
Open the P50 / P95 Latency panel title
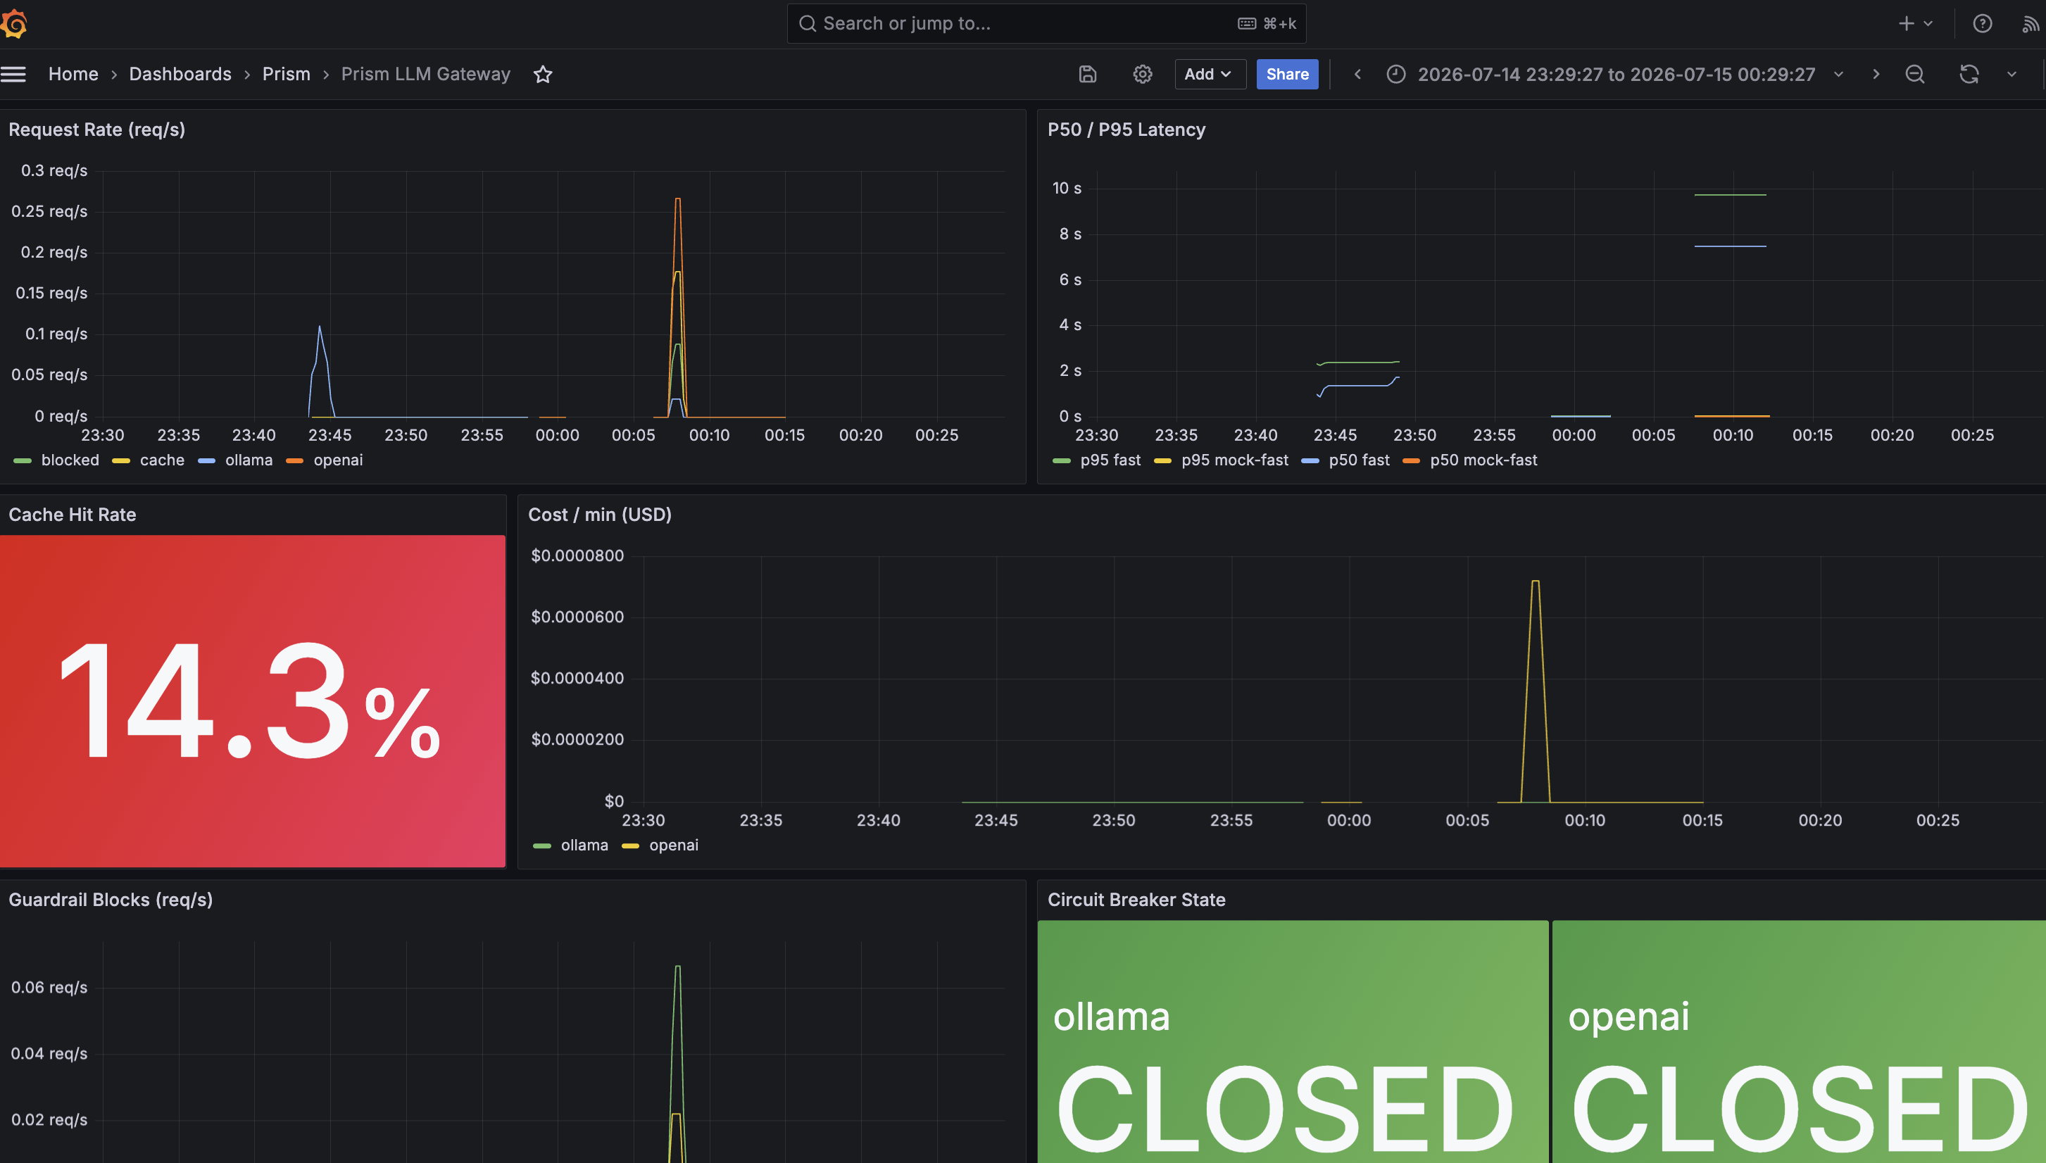[1126, 130]
